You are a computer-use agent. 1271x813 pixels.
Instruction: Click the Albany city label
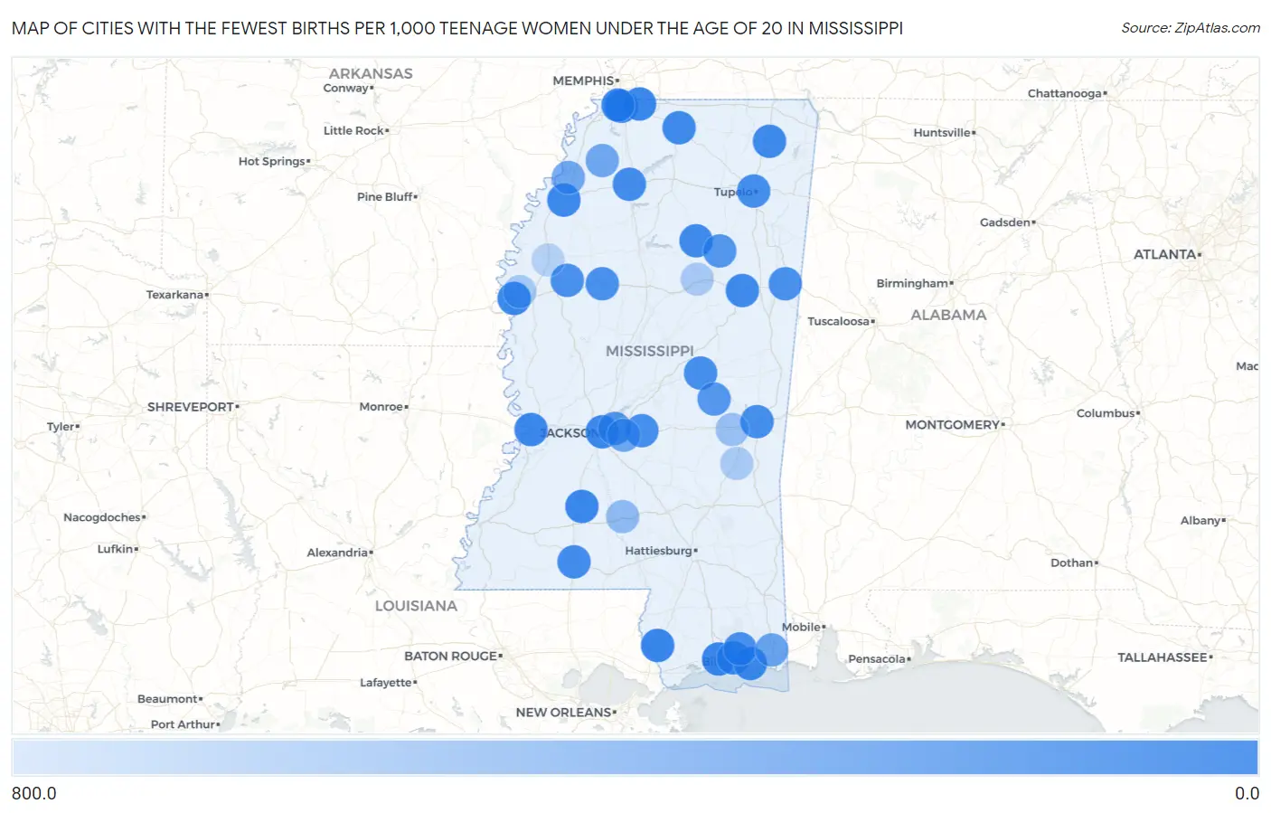pos(1200,520)
